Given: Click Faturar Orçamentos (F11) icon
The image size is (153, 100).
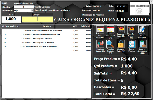Looking at the screenshot, I should [x=143, y=44].
